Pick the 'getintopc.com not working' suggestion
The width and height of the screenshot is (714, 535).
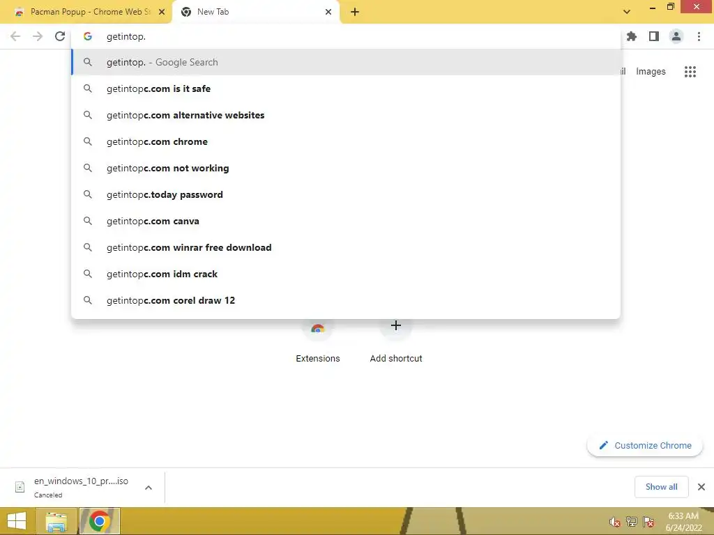tap(346, 168)
